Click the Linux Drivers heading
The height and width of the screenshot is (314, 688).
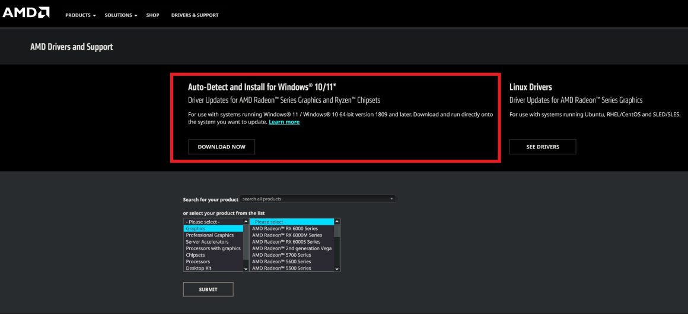tap(530, 86)
